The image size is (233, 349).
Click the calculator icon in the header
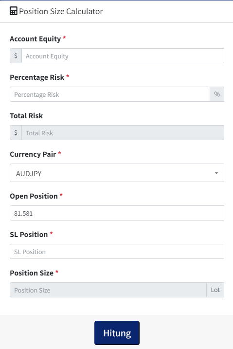tap(13, 11)
